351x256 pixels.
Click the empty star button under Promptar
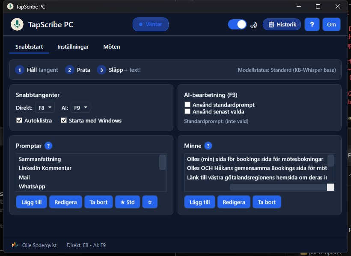point(150,202)
